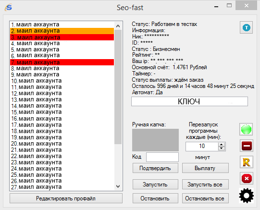Image resolution: width=260 pixels, height=210 pixels.
Task: Click the Автомат: Да line
Action: [147, 92]
